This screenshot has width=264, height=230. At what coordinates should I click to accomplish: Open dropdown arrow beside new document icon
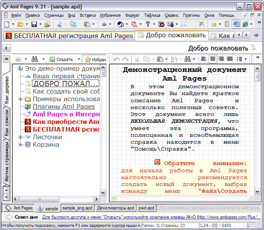pyautogui.click(x=13, y=24)
